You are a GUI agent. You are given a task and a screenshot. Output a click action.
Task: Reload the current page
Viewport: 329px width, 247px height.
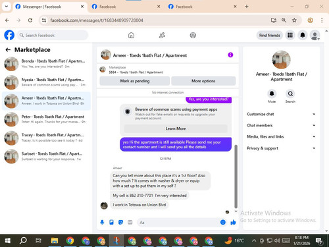[x=30, y=20]
